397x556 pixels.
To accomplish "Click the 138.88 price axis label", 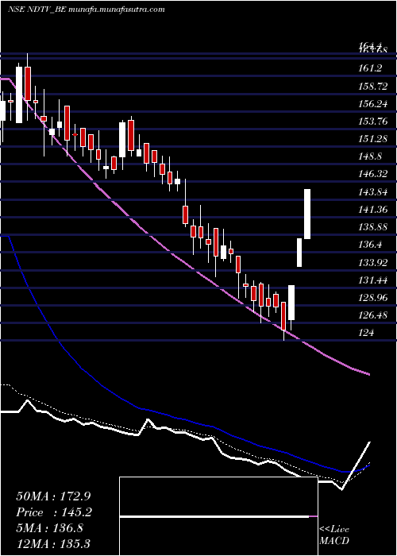I will tap(372, 227).
